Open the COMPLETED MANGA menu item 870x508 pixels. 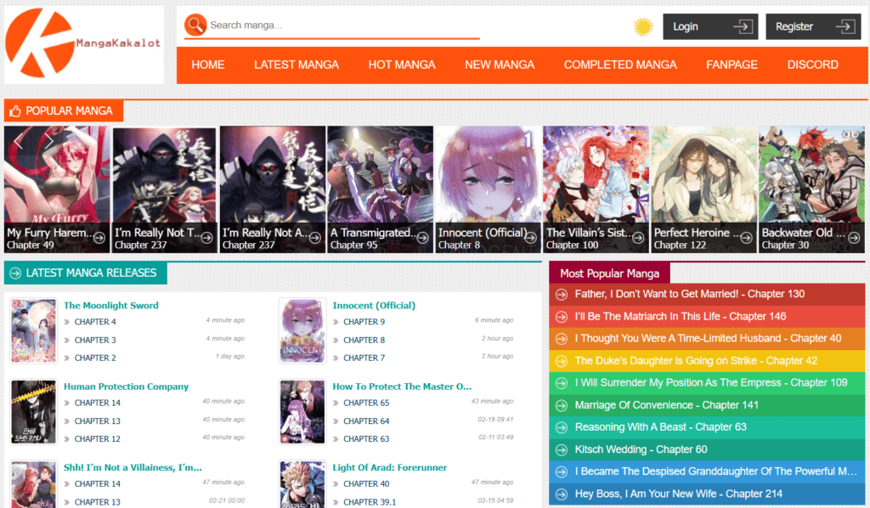pyautogui.click(x=620, y=65)
